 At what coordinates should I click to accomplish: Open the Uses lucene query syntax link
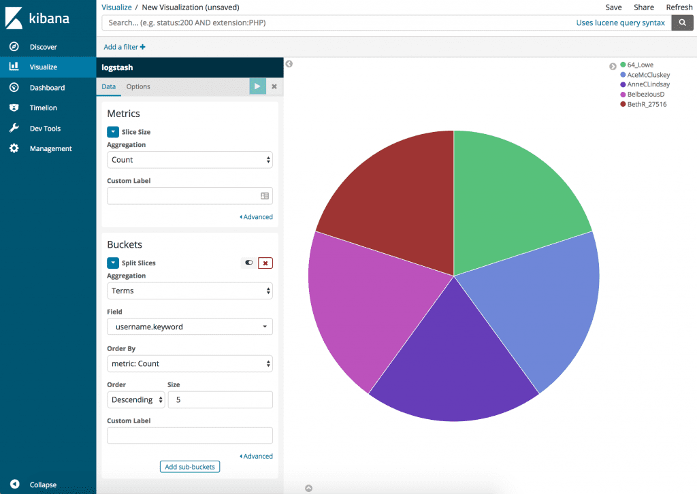pos(620,22)
